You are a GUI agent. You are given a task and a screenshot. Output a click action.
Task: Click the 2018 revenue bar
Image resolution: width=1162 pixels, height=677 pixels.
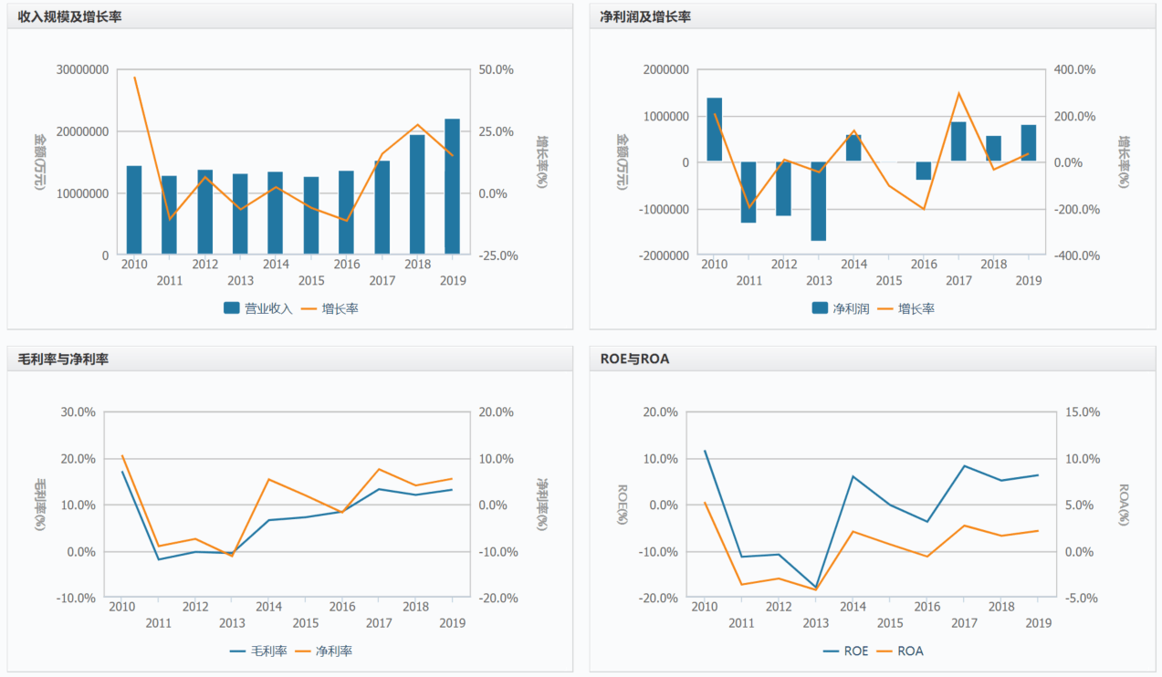point(416,194)
